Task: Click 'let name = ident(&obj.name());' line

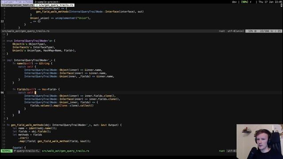Action: pyautogui.click(x=34, y=128)
